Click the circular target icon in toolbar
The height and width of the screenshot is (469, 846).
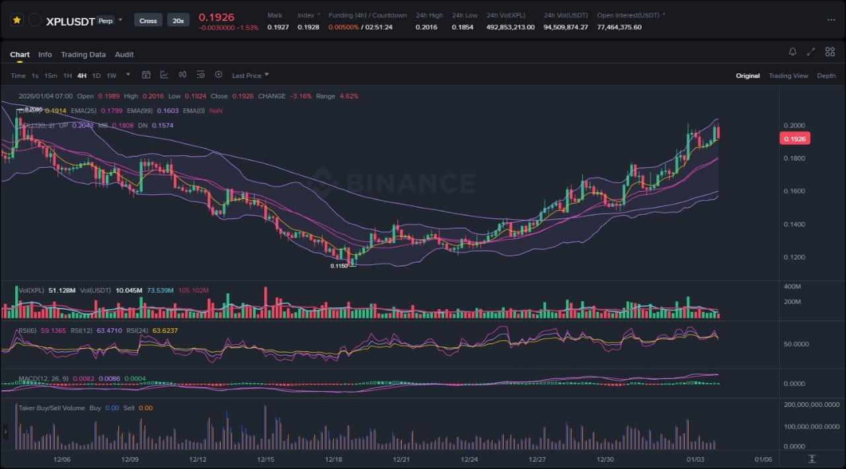pos(219,75)
